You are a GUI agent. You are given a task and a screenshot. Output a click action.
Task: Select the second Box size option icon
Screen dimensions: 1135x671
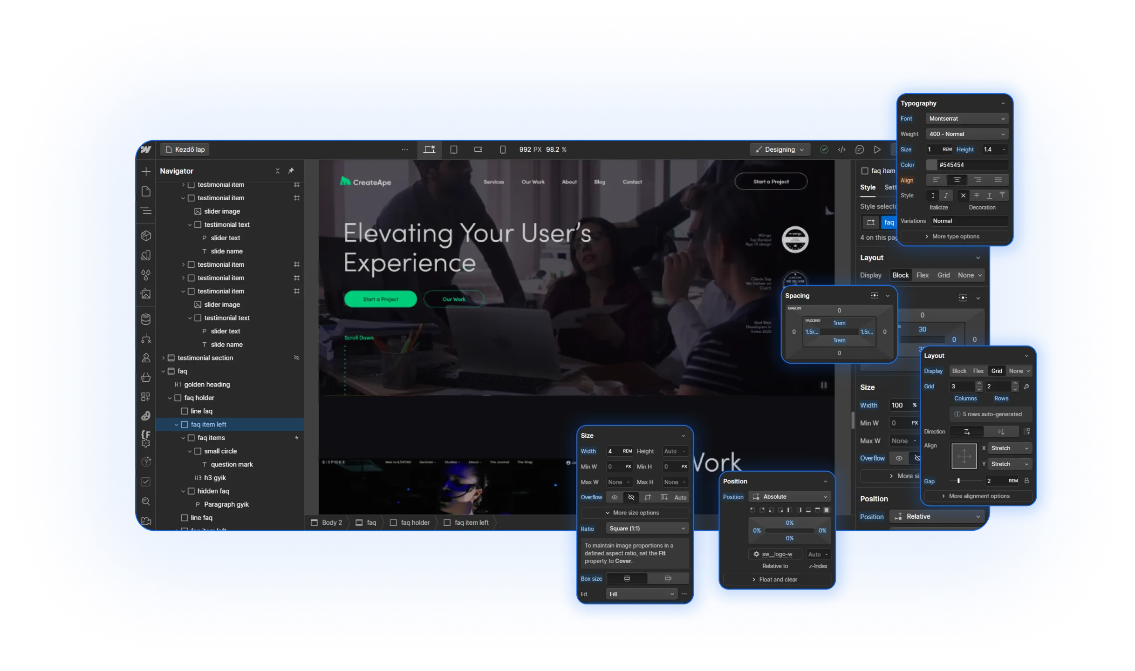coord(668,578)
